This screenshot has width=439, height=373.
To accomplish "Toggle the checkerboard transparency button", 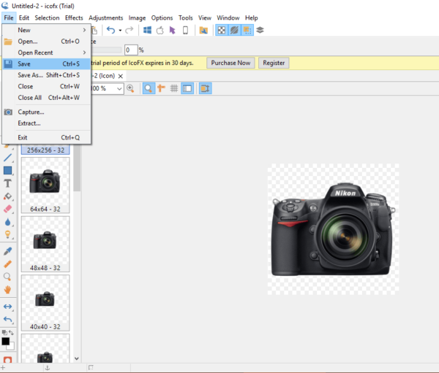I will click(222, 30).
